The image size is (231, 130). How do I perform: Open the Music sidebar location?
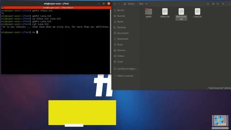click(x=125, y=44)
